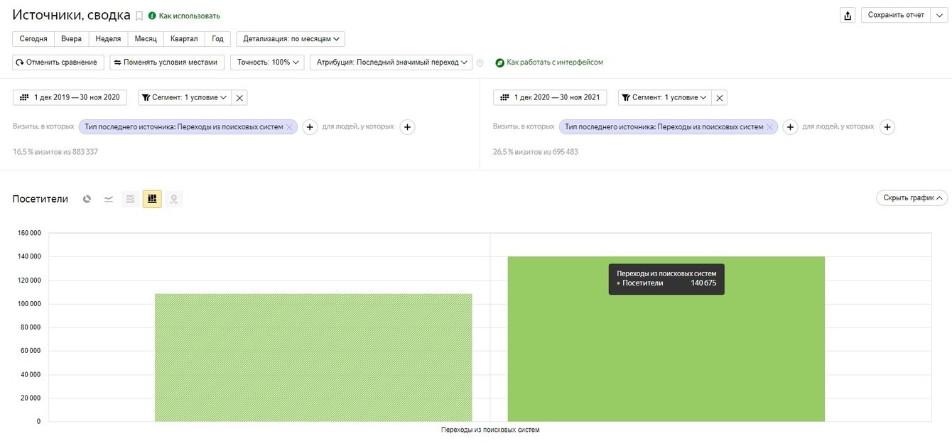Click the help question mark near Атрибуция
952x446 pixels.
click(x=480, y=62)
